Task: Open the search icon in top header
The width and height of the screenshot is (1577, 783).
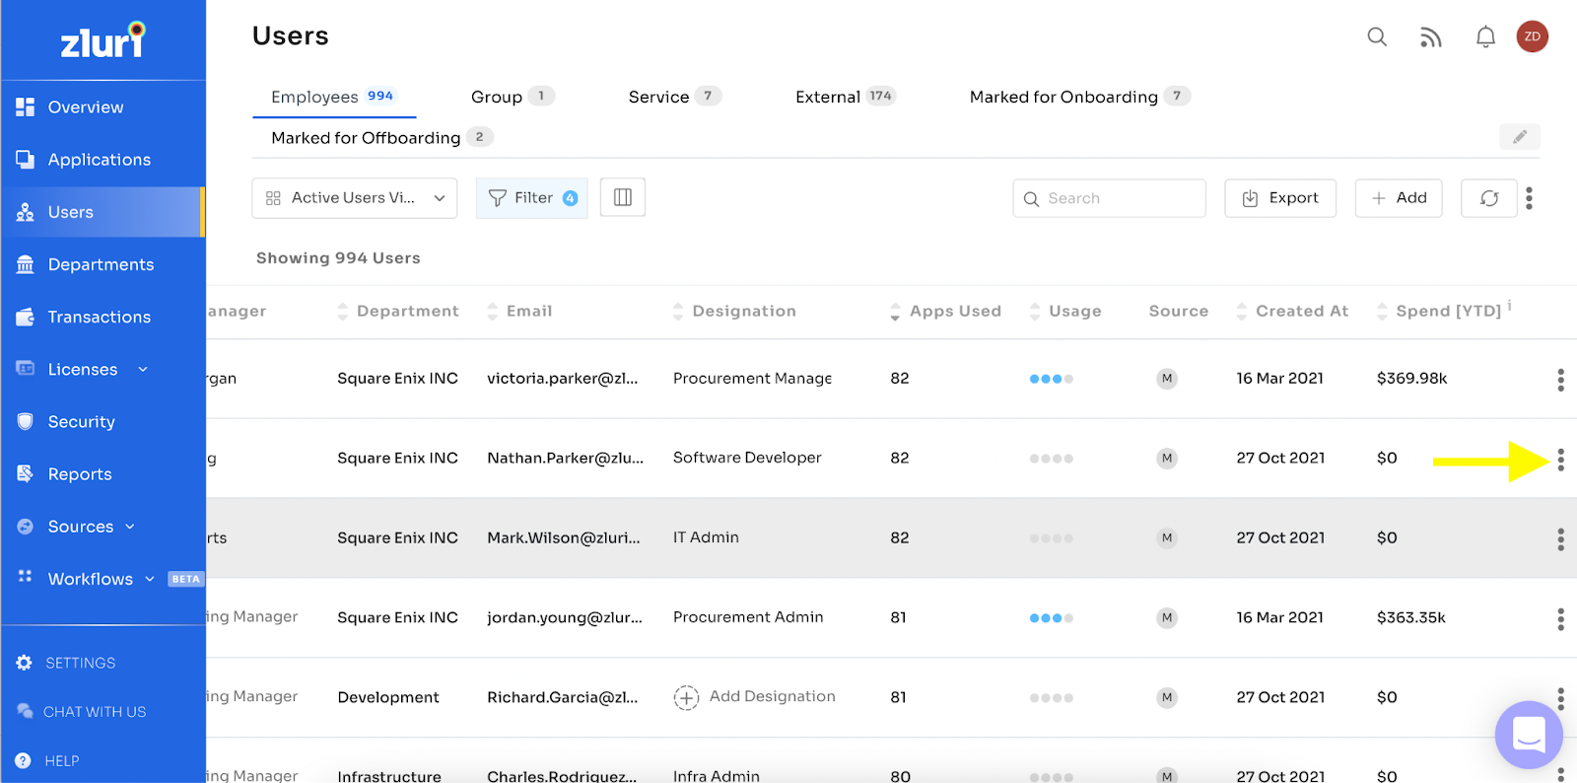Action: pos(1377,37)
